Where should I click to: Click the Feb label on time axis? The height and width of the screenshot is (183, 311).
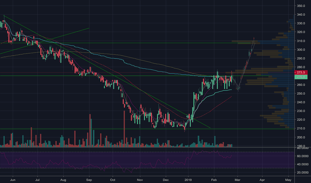click(x=214, y=180)
